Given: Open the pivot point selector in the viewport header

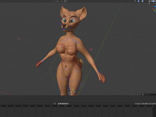Looking at the screenshot, I should (62, 1).
